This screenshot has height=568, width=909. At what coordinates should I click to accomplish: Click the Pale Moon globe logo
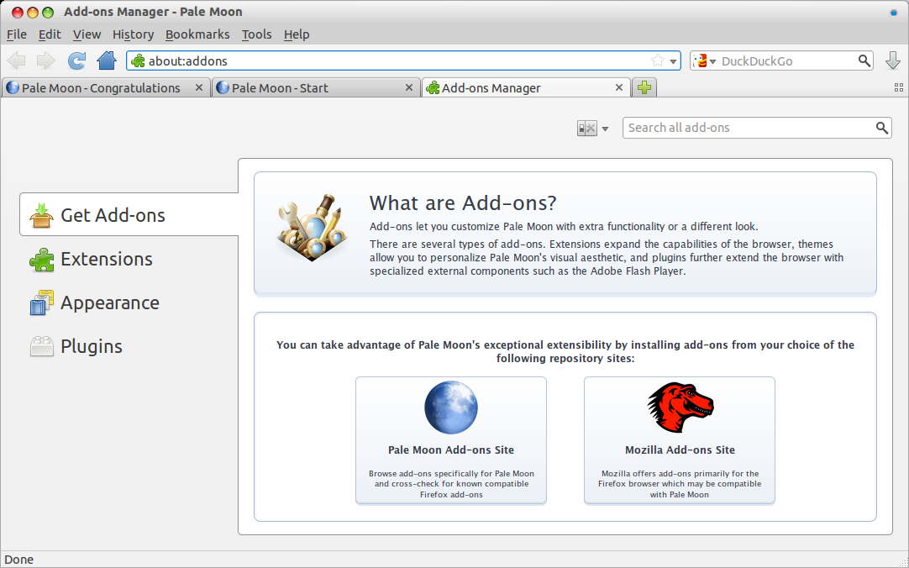(x=451, y=408)
